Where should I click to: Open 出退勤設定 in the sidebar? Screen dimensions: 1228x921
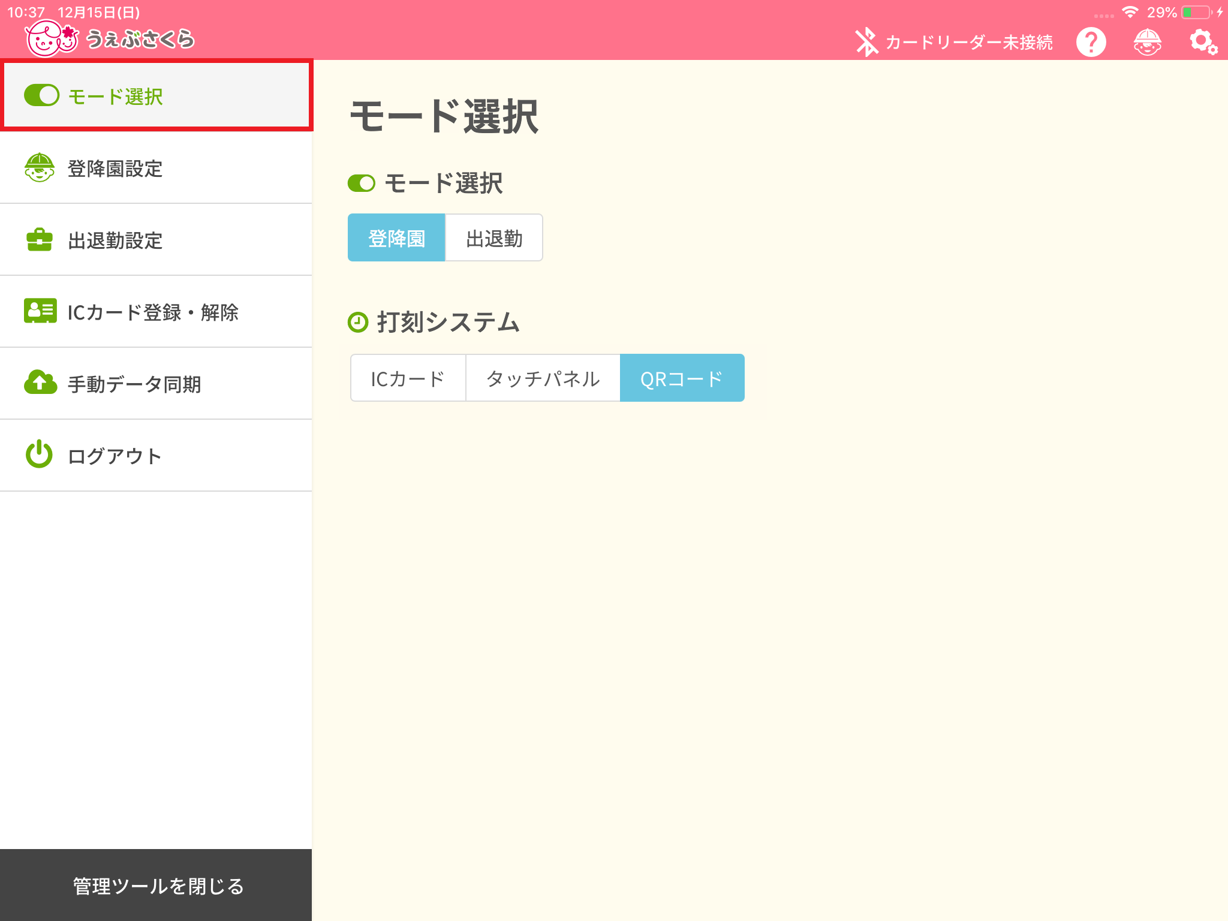pos(156,240)
